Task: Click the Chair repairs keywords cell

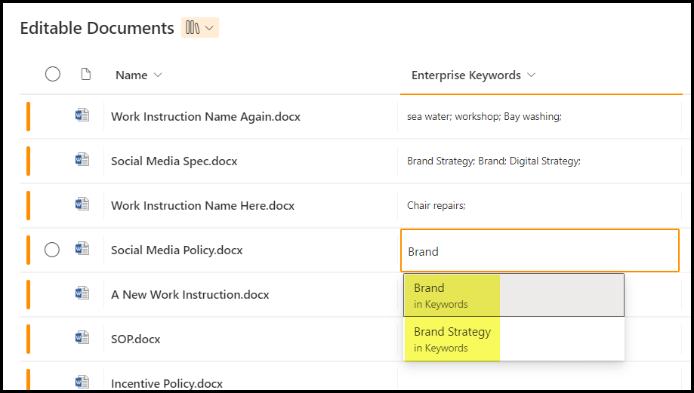Action: click(x=436, y=206)
